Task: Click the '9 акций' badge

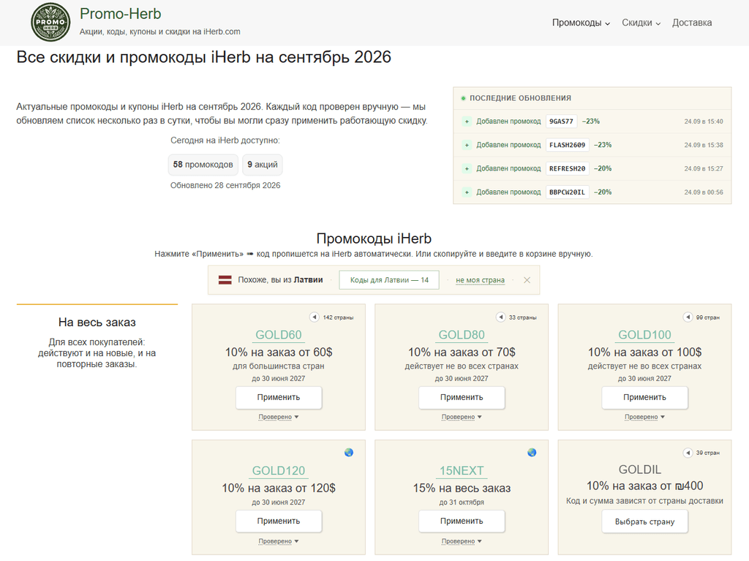Action: click(263, 165)
